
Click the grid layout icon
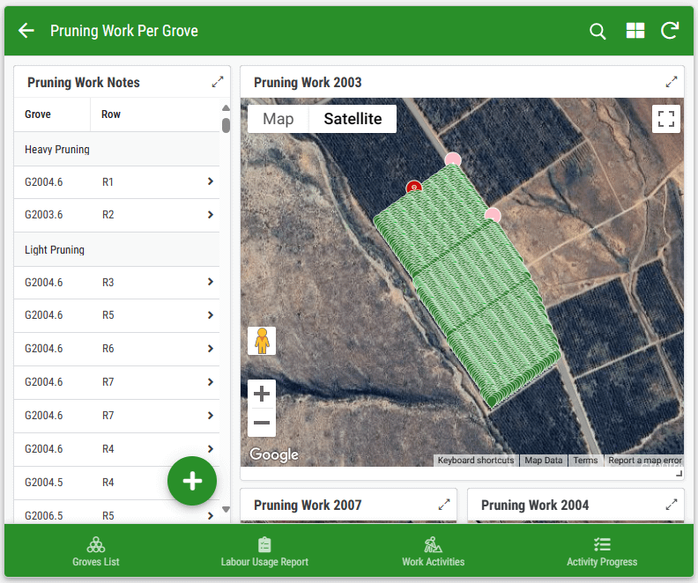click(x=635, y=31)
